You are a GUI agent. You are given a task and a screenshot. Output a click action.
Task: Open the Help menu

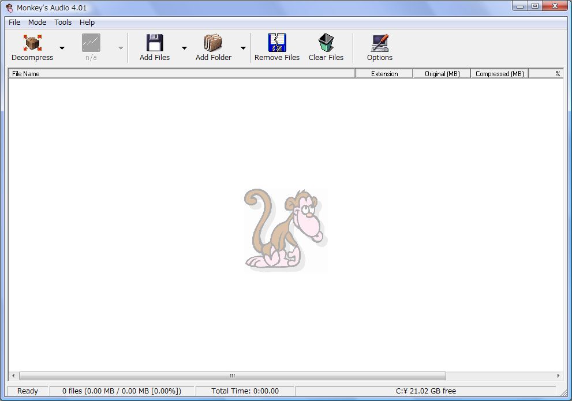tap(87, 23)
